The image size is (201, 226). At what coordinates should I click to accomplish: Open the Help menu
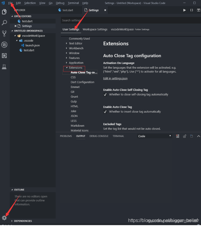pos(85,3)
